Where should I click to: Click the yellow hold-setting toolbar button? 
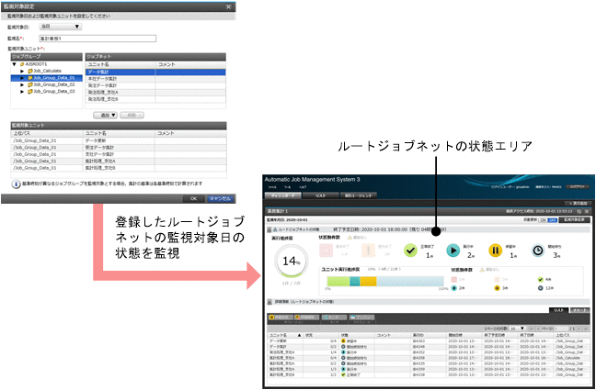coord(280,318)
